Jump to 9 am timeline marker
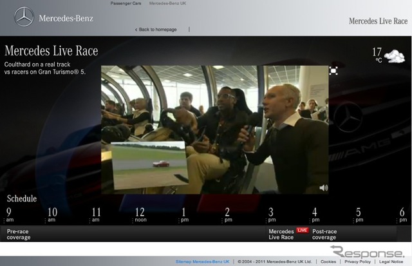 tap(10, 214)
